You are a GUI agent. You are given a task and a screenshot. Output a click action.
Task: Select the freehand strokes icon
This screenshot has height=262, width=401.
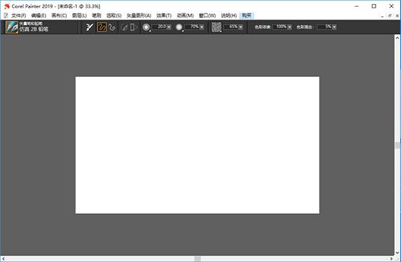(102, 27)
